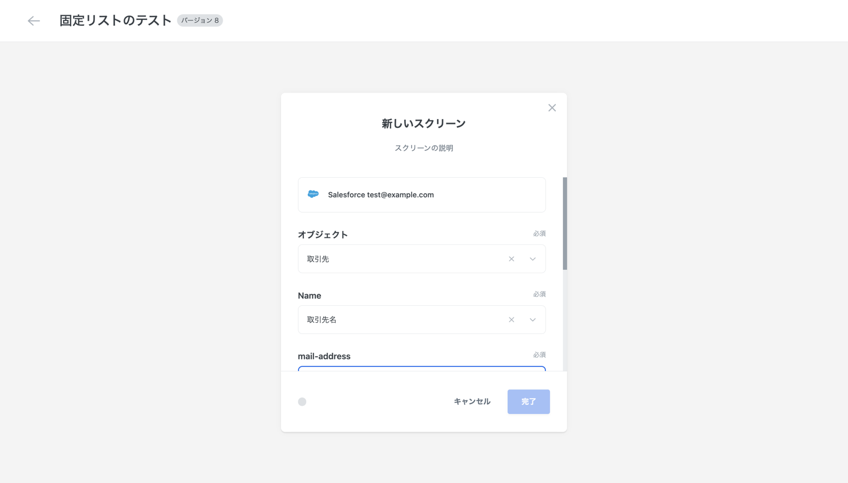Open the Name combo box showing 取引先名
Viewport: 848px width, 483px height.
coord(400,320)
